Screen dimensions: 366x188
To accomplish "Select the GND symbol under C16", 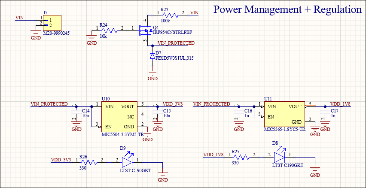I will tap(239, 126).
